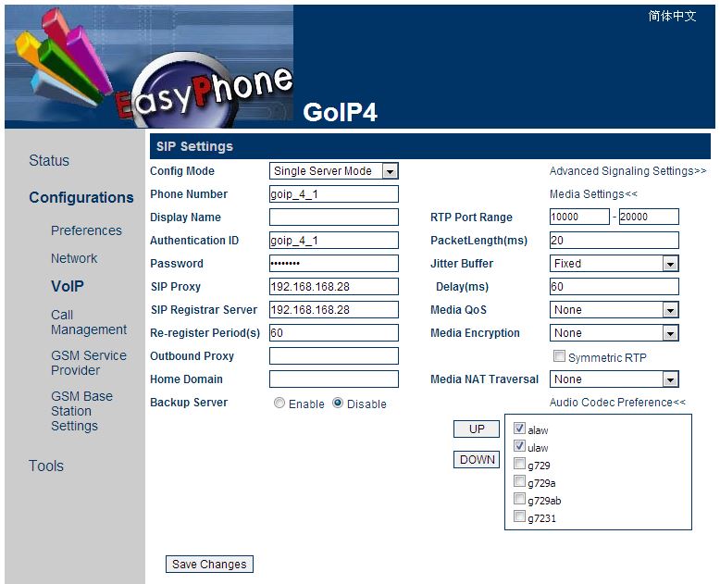This screenshot has width=720, height=584.
Task: Open Jitter Buffer dropdown
Action: (x=614, y=264)
